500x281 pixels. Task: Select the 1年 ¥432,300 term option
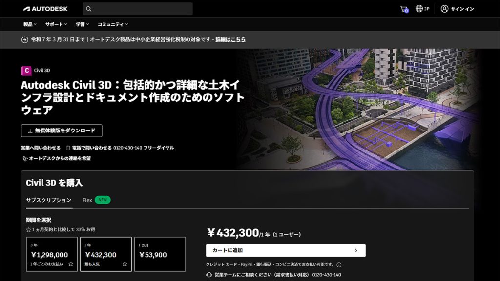click(x=106, y=254)
